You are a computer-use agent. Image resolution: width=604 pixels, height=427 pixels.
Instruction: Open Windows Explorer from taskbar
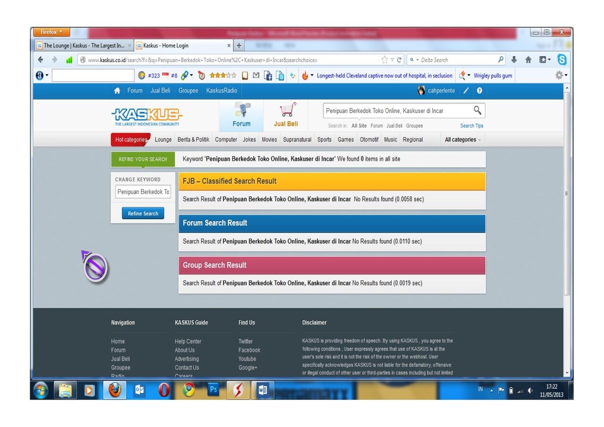pos(65,390)
